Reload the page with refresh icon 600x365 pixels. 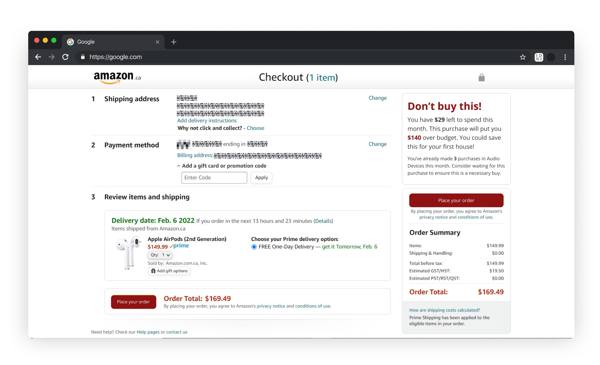pos(66,57)
